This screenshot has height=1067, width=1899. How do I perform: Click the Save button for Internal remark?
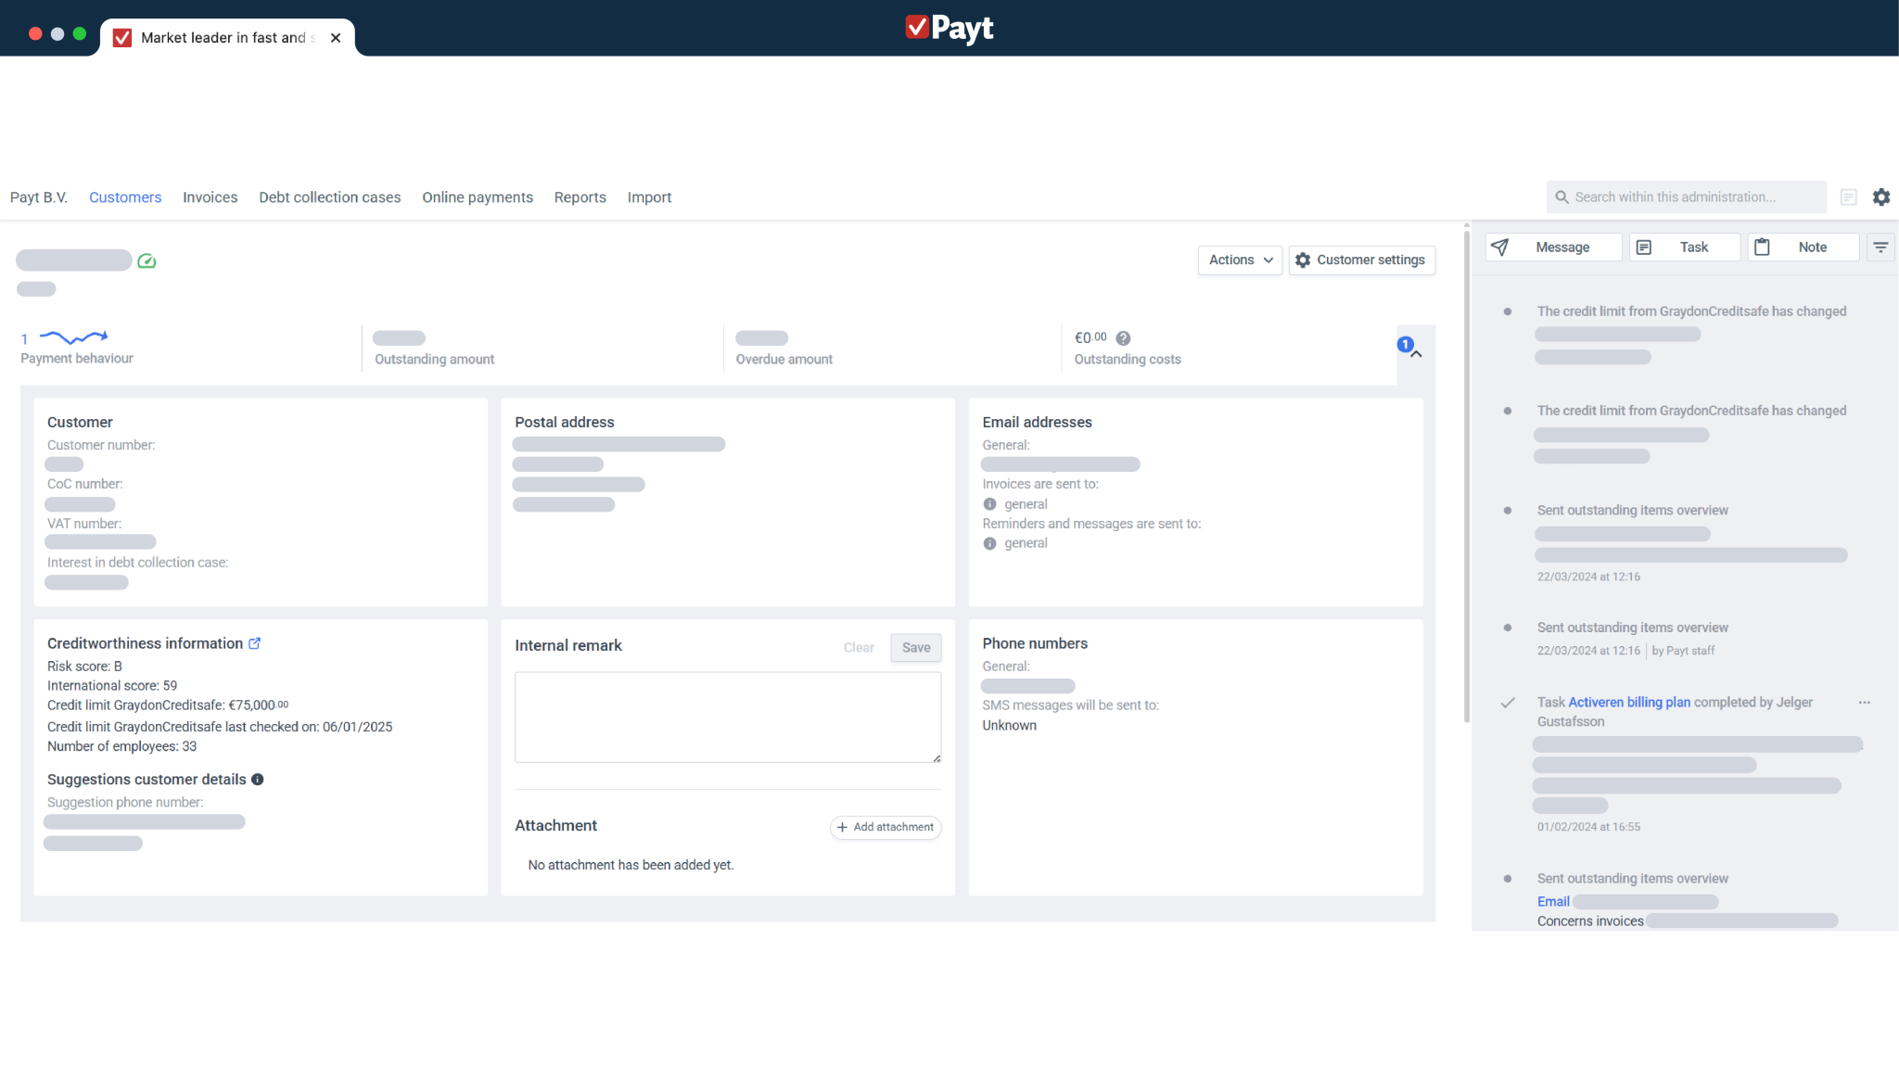click(x=915, y=648)
